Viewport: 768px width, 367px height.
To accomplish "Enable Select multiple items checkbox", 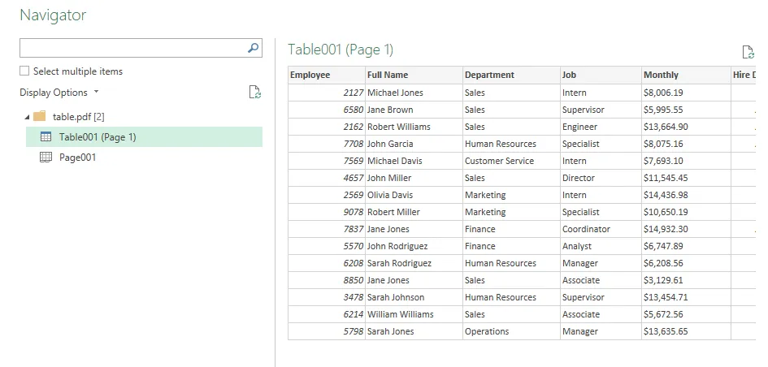I will coord(24,71).
